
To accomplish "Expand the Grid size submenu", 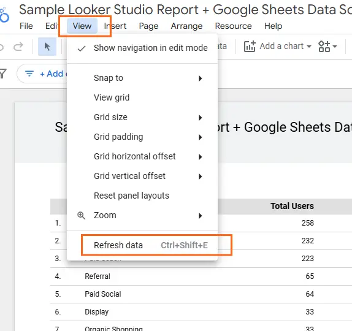I will (142, 117).
